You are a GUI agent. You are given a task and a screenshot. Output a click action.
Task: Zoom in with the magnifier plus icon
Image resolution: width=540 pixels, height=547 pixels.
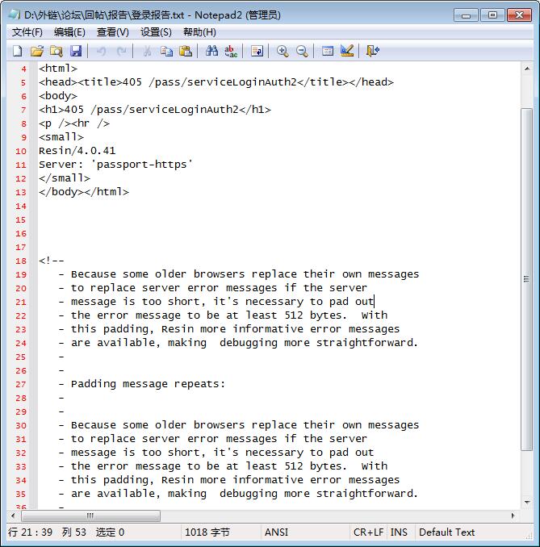pos(283,51)
